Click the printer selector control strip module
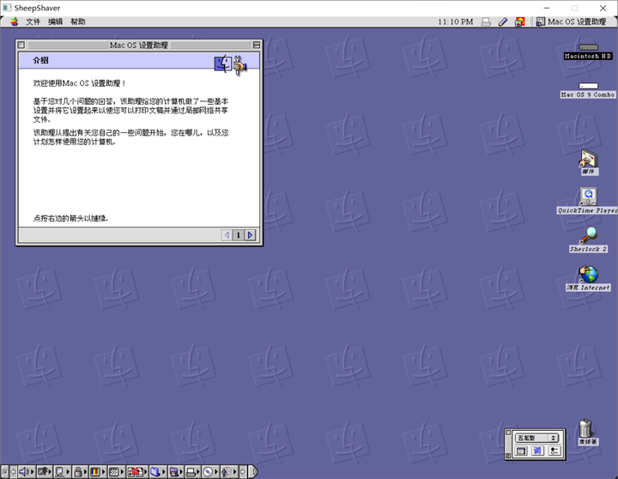The image size is (618, 479). pyautogui.click(x=191, y=471)
